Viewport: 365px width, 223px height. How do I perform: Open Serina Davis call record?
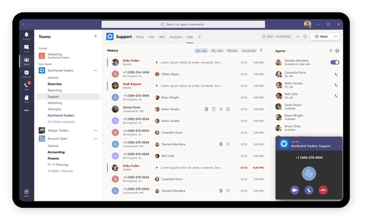(186, 109)
